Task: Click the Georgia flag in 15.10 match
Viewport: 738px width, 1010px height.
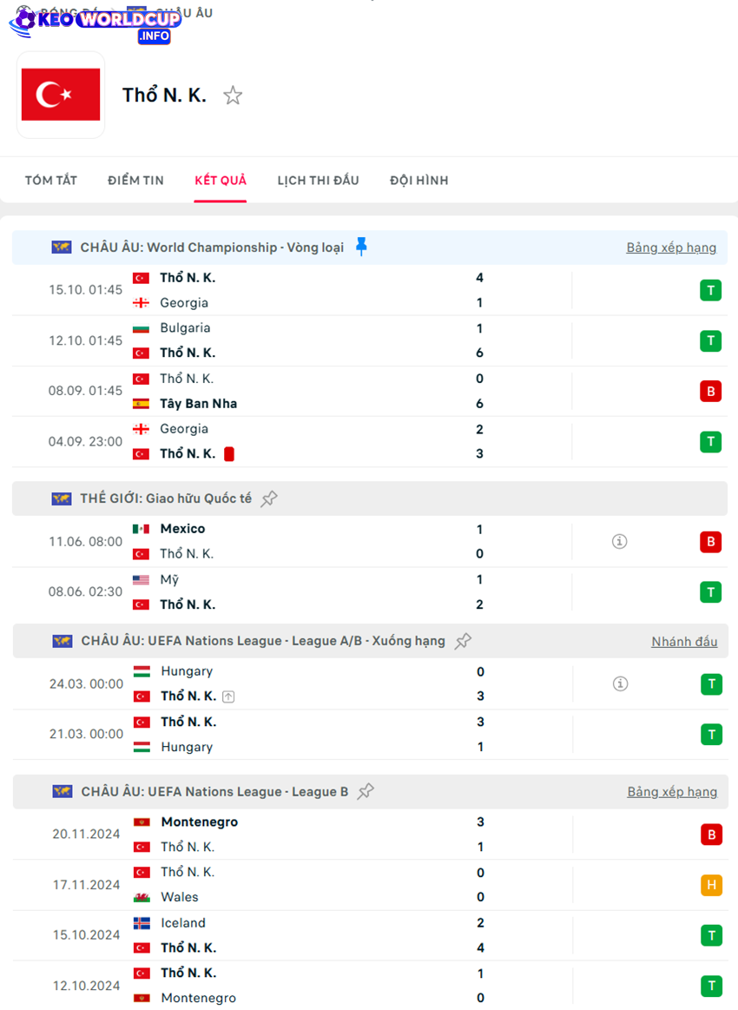Action: pos(141,303)
